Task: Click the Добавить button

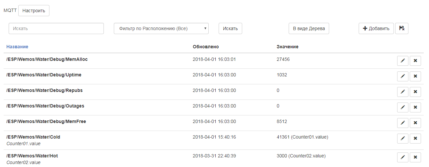Action: tap(376, 28)
